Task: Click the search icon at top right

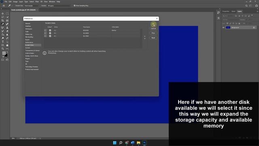Action: 246,6
